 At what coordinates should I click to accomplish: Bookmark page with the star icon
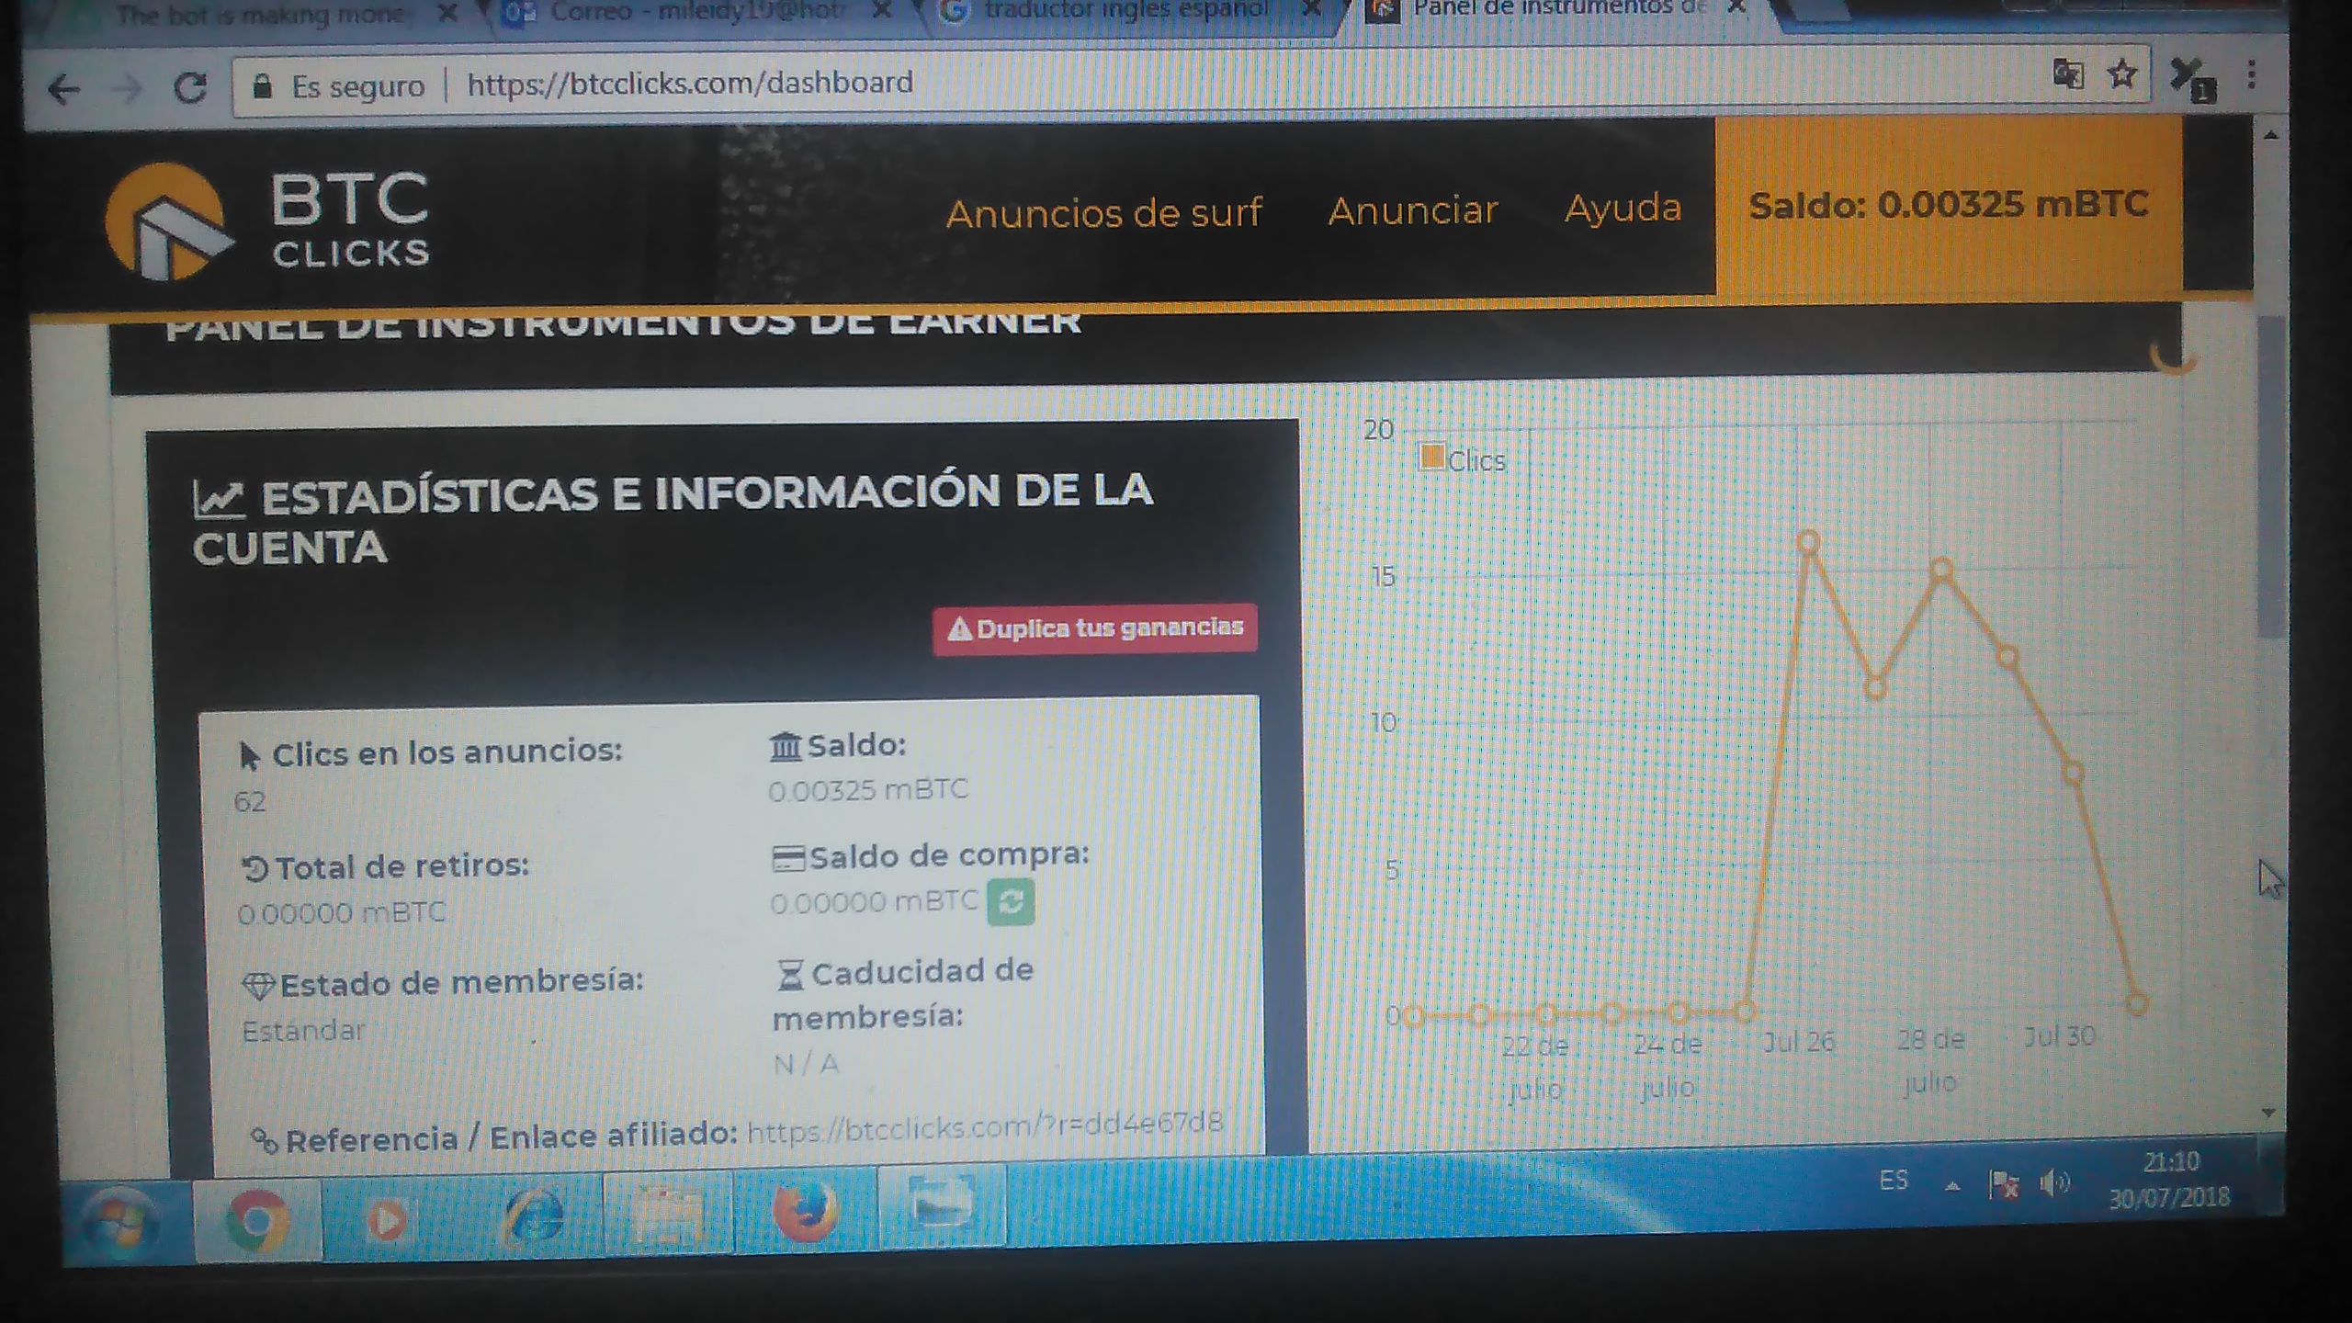click(2121, 73)
